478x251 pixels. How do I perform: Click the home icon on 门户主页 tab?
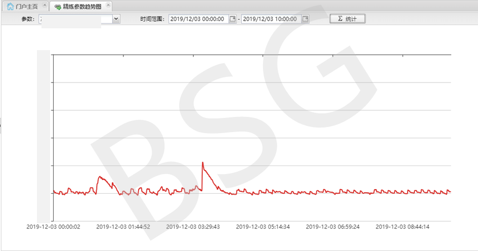tap(10, 7)
